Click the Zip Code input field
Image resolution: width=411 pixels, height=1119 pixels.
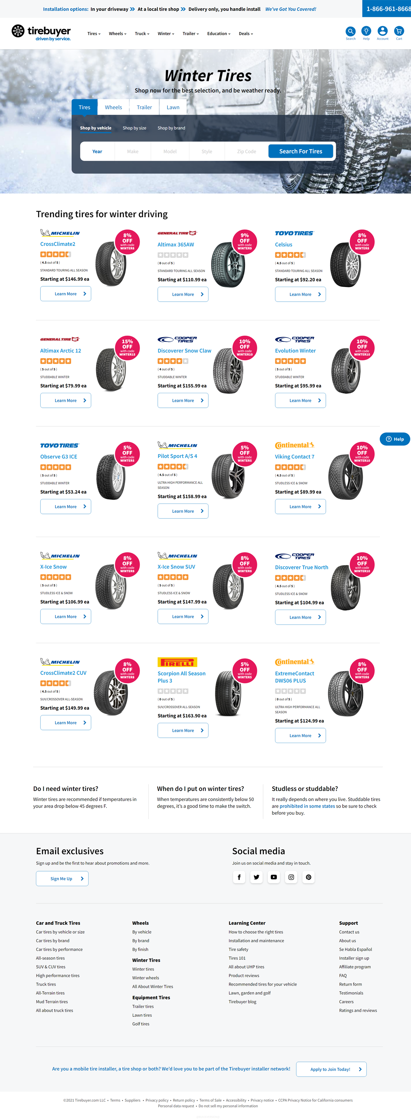(246, 152)
